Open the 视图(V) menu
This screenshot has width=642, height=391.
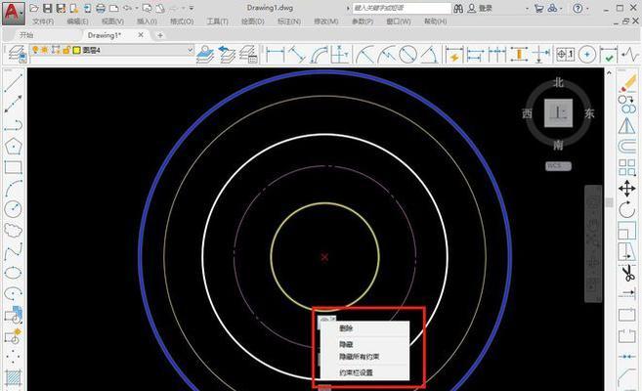112,22
